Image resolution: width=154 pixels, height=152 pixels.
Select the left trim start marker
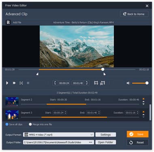37,74
